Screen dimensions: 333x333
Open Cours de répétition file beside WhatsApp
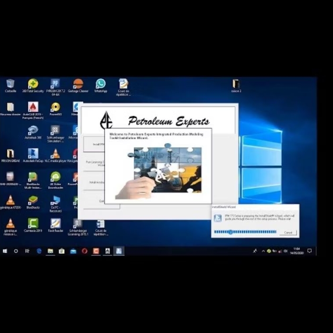(x=124, y=87)
